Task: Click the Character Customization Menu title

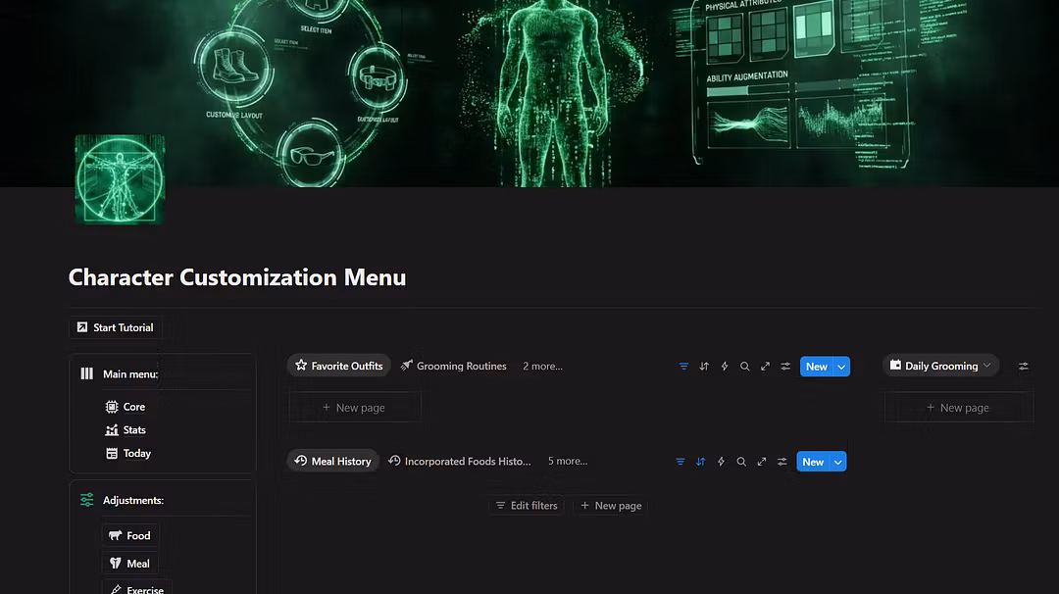Action: 237,277
